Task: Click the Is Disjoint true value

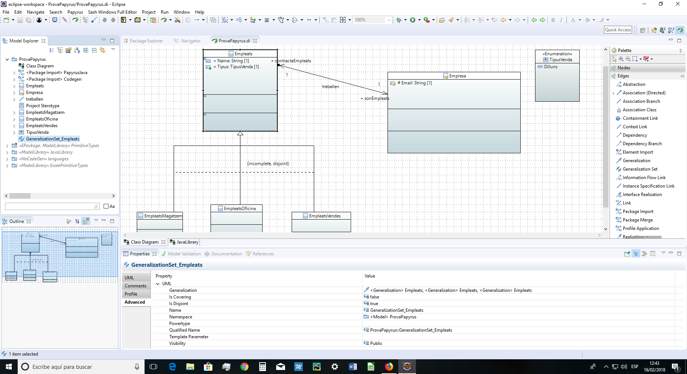Action: [374, 304]
